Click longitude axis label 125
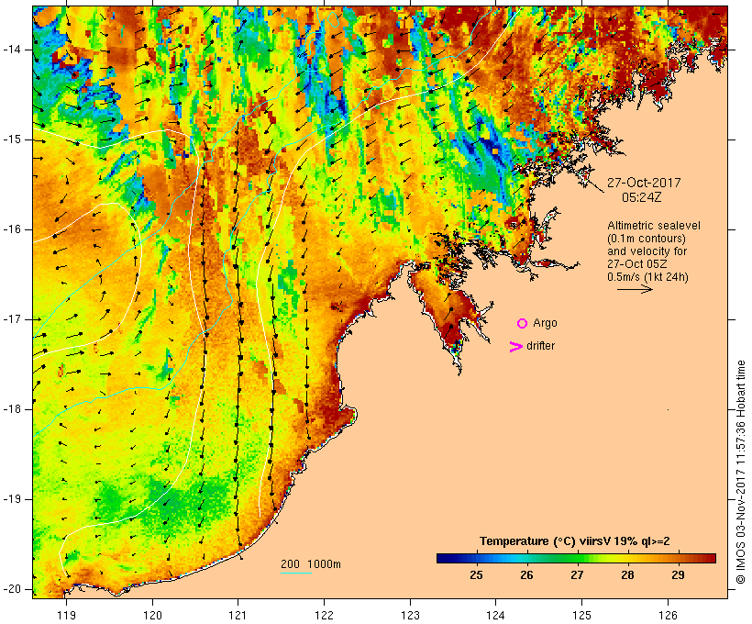 coord(581,616)
